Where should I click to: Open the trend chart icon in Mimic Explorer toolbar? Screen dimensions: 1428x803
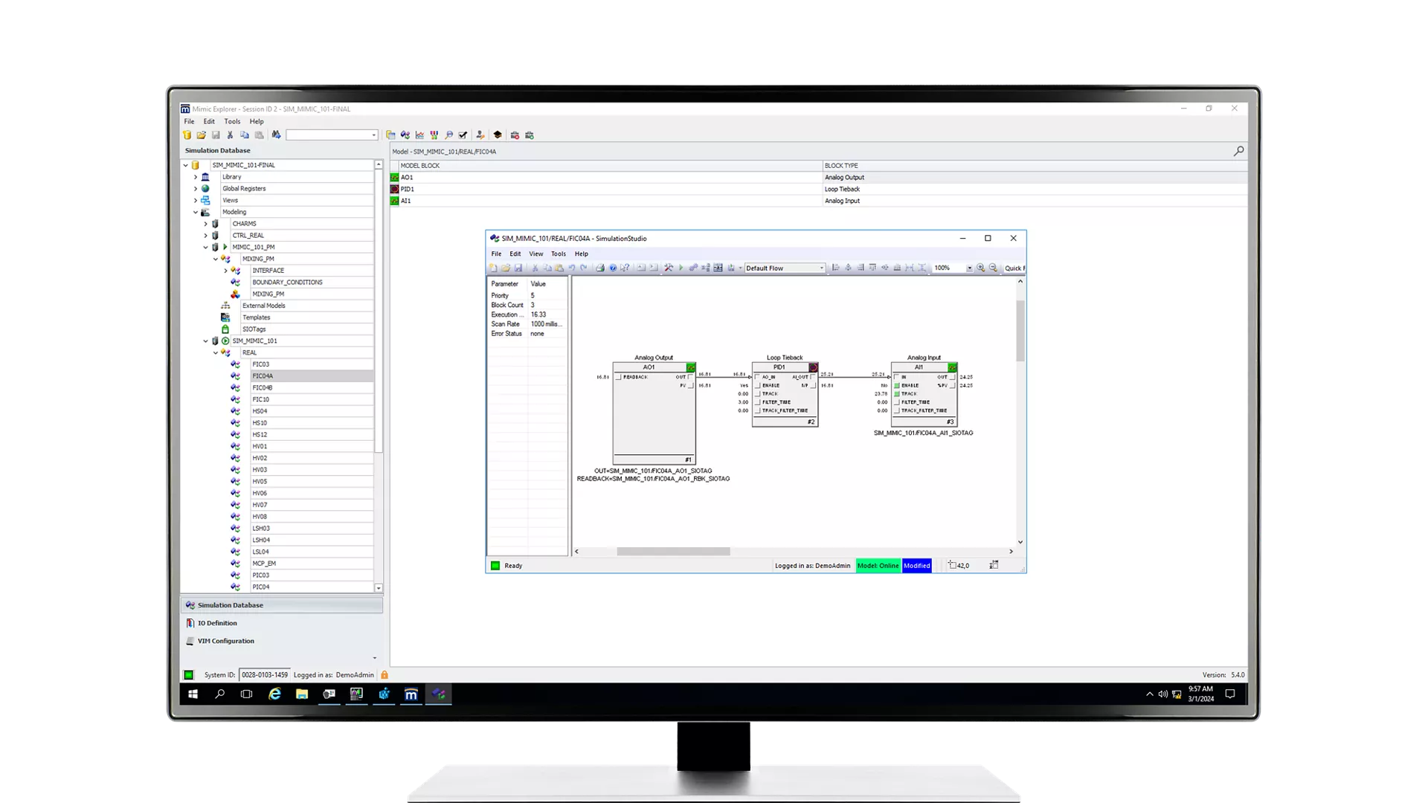point(419,135)
